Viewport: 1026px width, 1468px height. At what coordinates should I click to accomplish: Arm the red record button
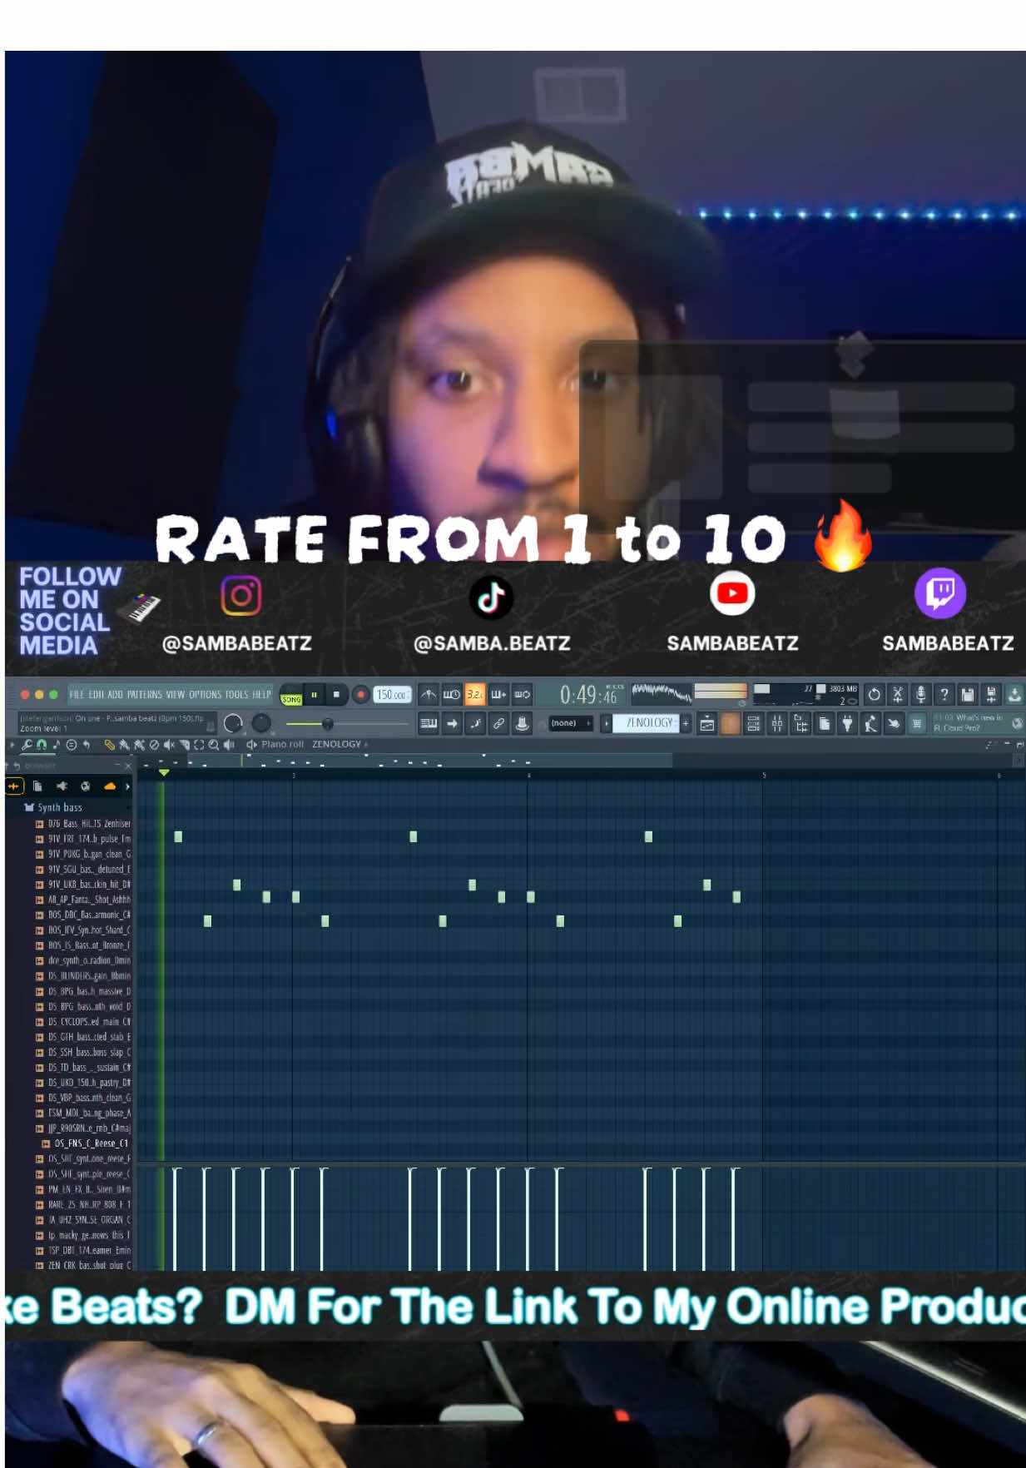(360, 694)
